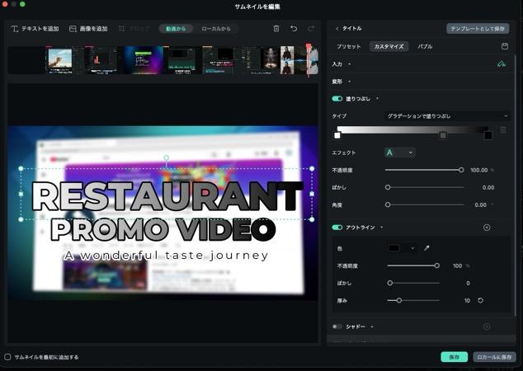This screenshot has width=523, height=371.
Task: Click the fill 不透明度 value 100.00
Action: click(479, 170)
